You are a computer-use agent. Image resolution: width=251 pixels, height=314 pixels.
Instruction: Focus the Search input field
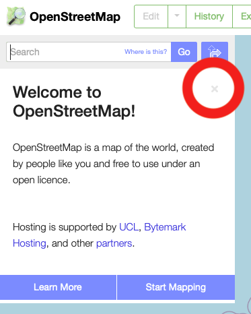pos(89,52)
